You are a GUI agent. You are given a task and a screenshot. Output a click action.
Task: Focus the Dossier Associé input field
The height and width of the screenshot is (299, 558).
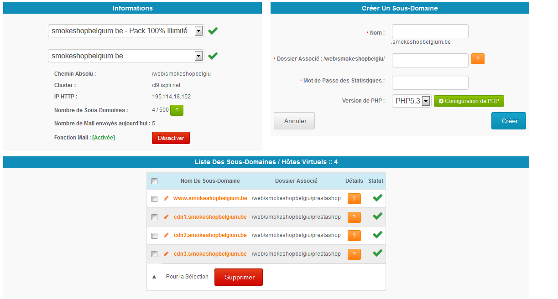pyautogui.click(x=430, y=60)
